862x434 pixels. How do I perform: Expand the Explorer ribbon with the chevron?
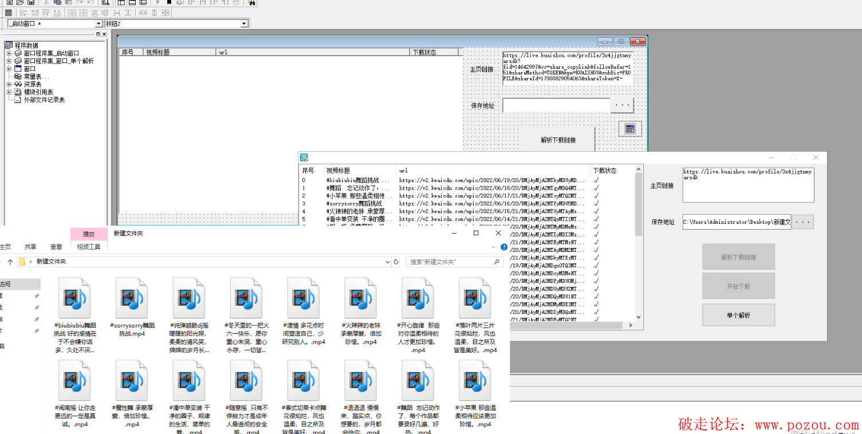point(494,247)
